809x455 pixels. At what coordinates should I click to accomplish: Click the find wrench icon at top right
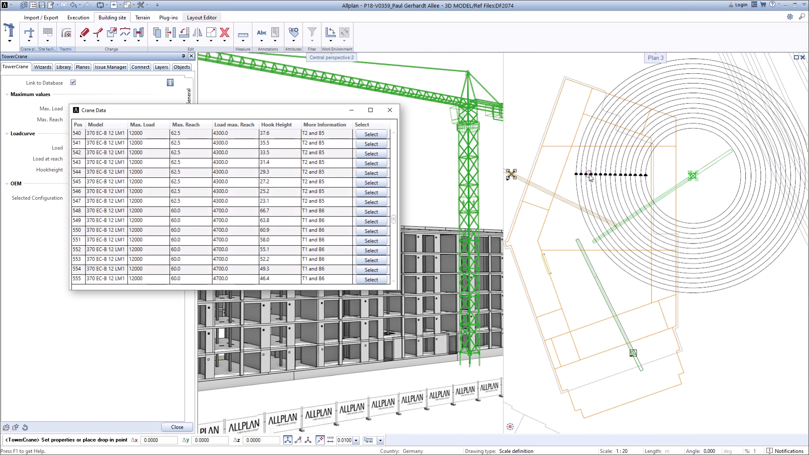click(x=802, y=17)
